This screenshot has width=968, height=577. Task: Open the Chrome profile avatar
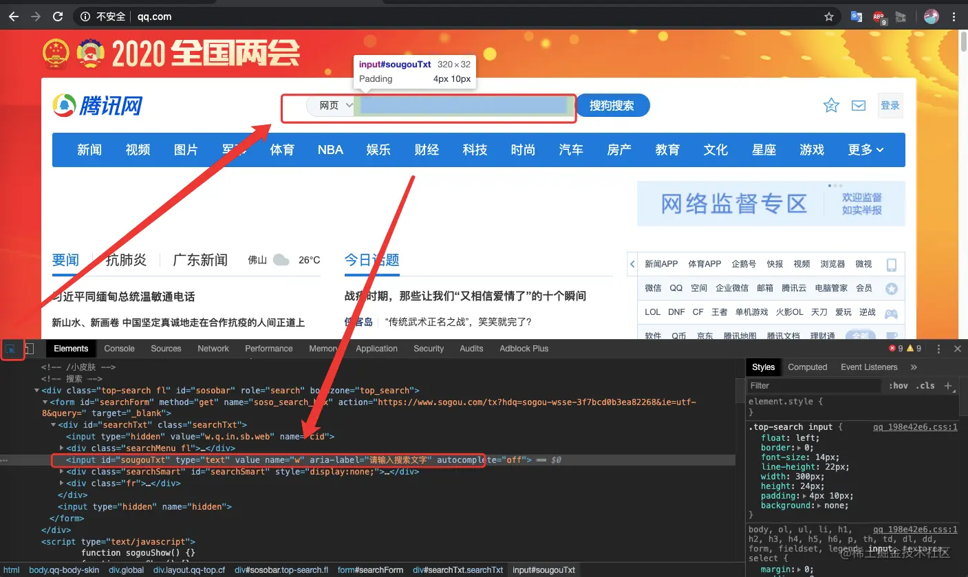[x=932, y=17]
